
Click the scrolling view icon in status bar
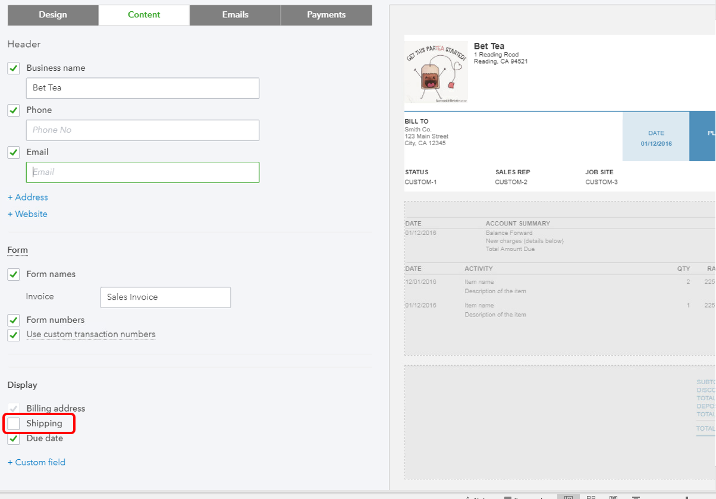pos(637,496)
